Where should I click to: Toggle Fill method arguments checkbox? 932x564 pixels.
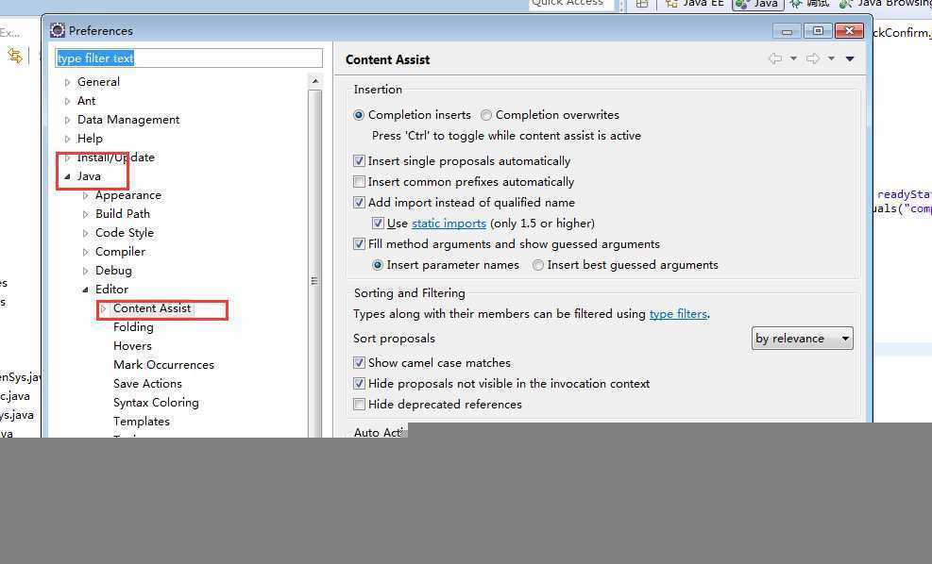pyautogui.click(x=359, y=244)
